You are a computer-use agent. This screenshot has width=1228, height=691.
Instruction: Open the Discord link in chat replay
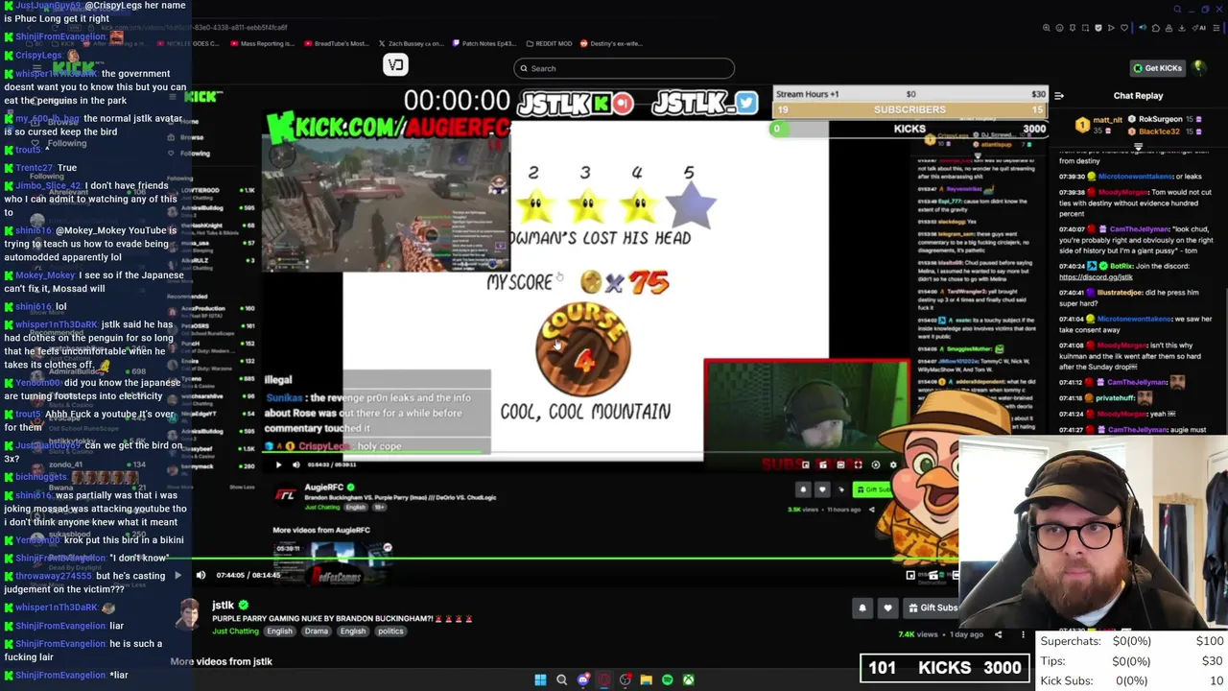coord(1096,277)
